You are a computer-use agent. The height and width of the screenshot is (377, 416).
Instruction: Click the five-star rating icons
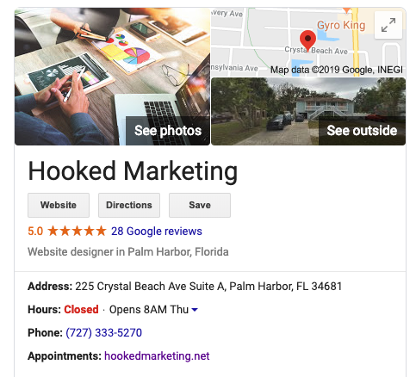click(77, 231)
